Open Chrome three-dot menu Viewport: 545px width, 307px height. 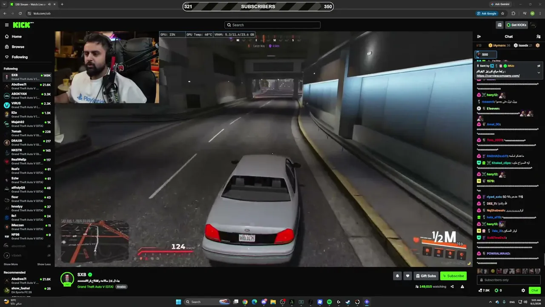coord(539,14)
